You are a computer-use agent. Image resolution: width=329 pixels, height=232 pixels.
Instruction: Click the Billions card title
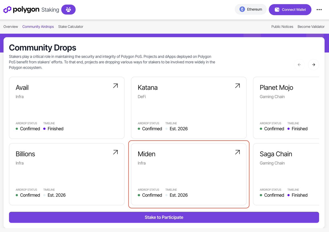click(25, 154)
